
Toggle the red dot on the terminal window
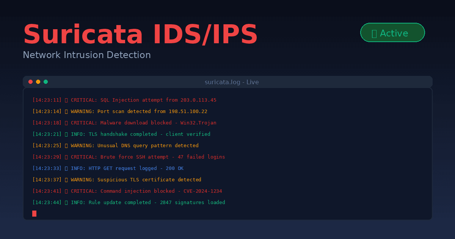click(30, 81)
